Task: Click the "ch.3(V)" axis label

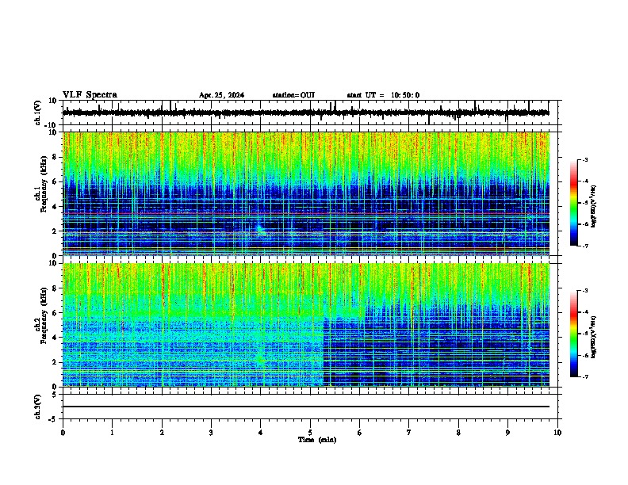Action: click(x=38, y=407)
